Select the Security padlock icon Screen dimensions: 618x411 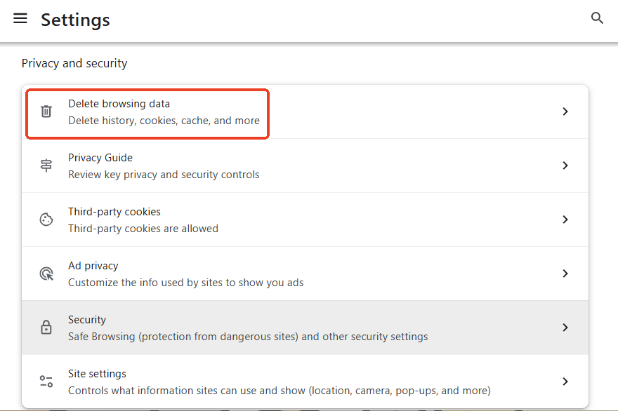pos(46,327)
